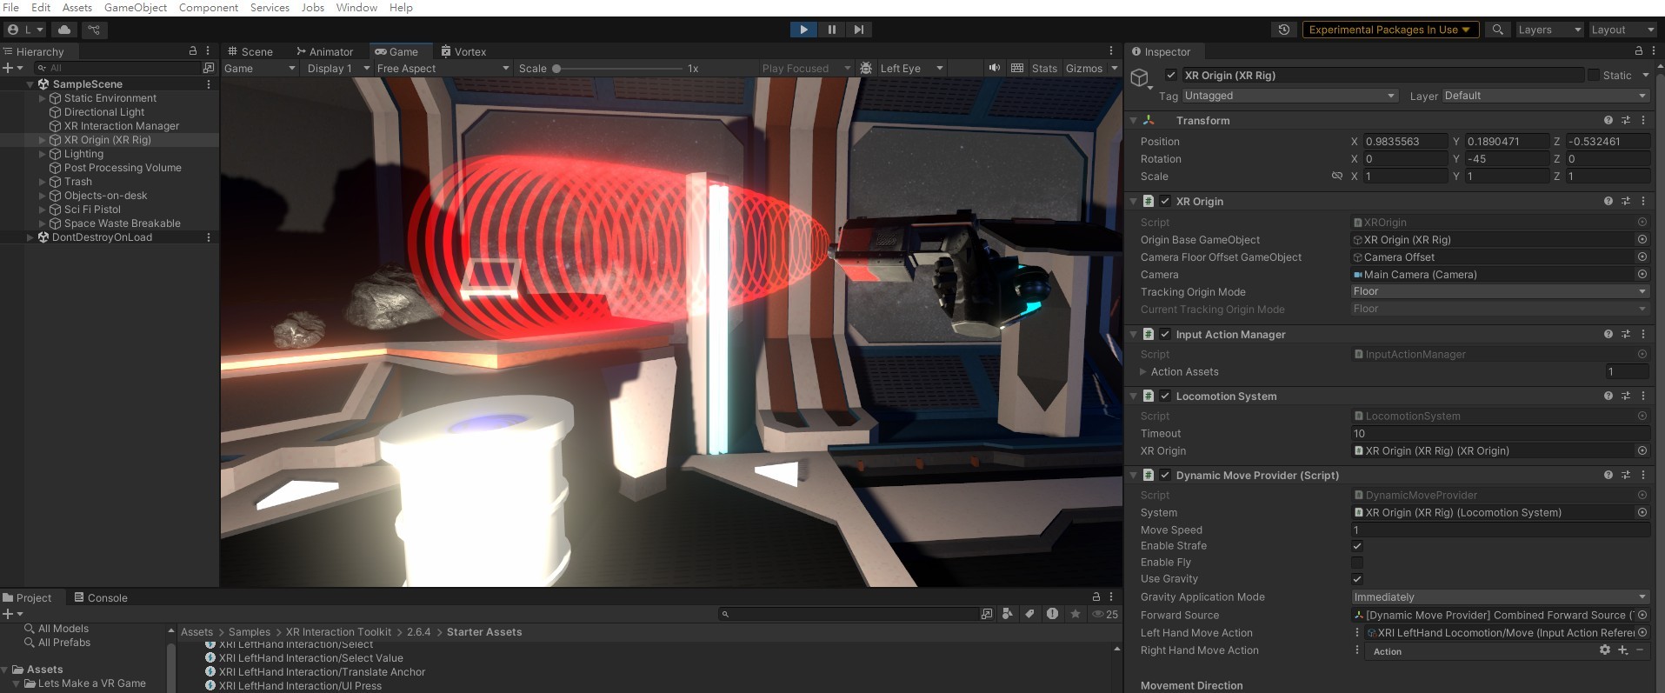1665x693 pixels.
Task: Open the Input Action Manager more options menu
Action: point(1642,334)
